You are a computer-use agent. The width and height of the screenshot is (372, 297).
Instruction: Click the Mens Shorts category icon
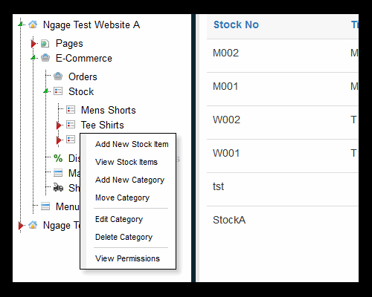[71, 110]
